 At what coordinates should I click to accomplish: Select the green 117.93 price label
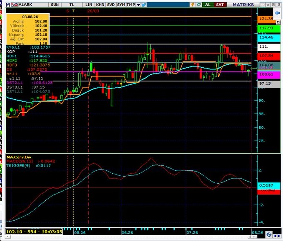[269, 29]
